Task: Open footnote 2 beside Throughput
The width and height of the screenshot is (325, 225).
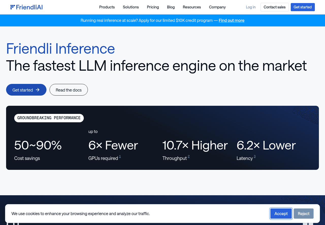Action: click(189, 156)
